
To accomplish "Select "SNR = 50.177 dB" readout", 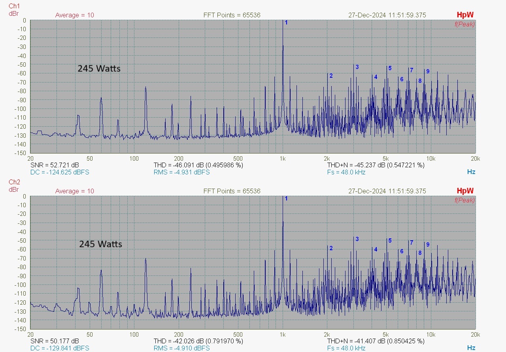I will tap(55, 341).
